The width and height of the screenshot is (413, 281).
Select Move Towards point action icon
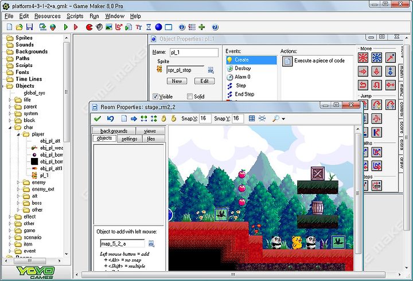[x=391, y=58]
